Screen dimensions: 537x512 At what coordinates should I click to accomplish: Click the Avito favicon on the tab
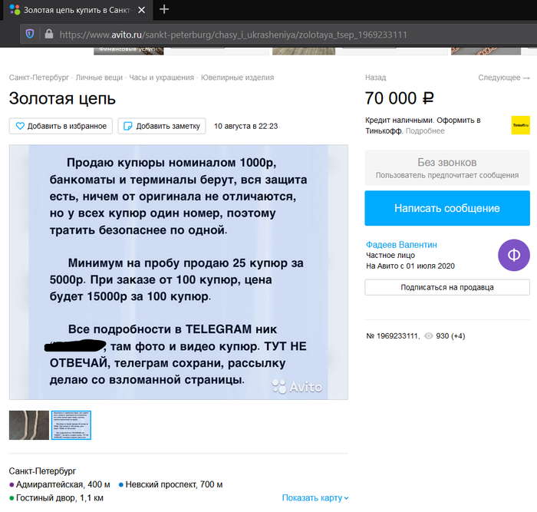(x=15, y=10)
